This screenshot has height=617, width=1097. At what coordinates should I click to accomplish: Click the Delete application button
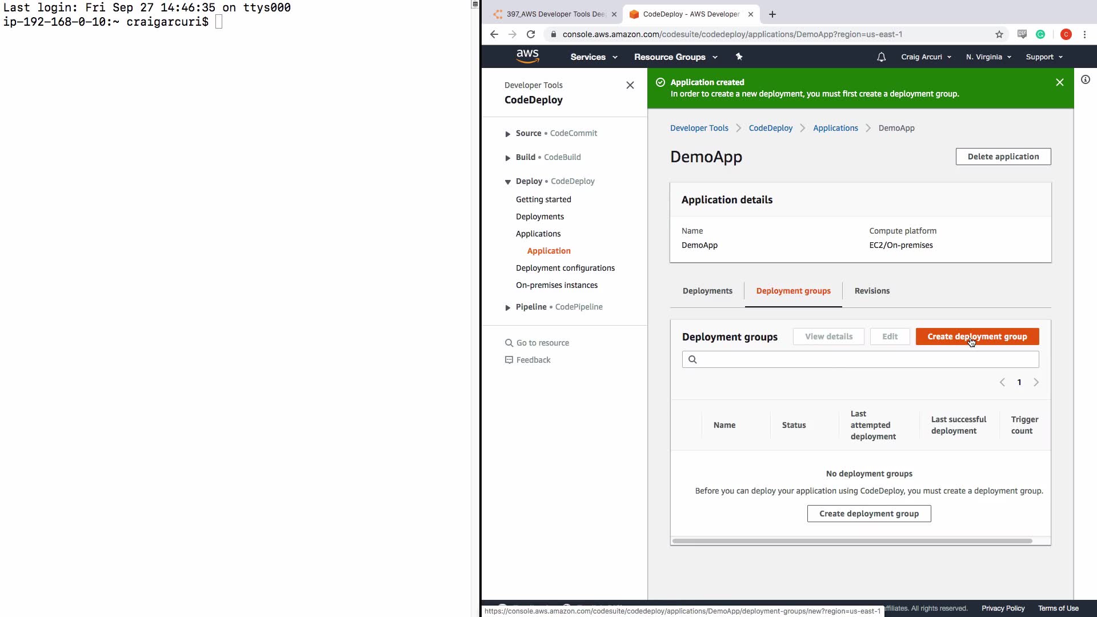[1003, 157]
